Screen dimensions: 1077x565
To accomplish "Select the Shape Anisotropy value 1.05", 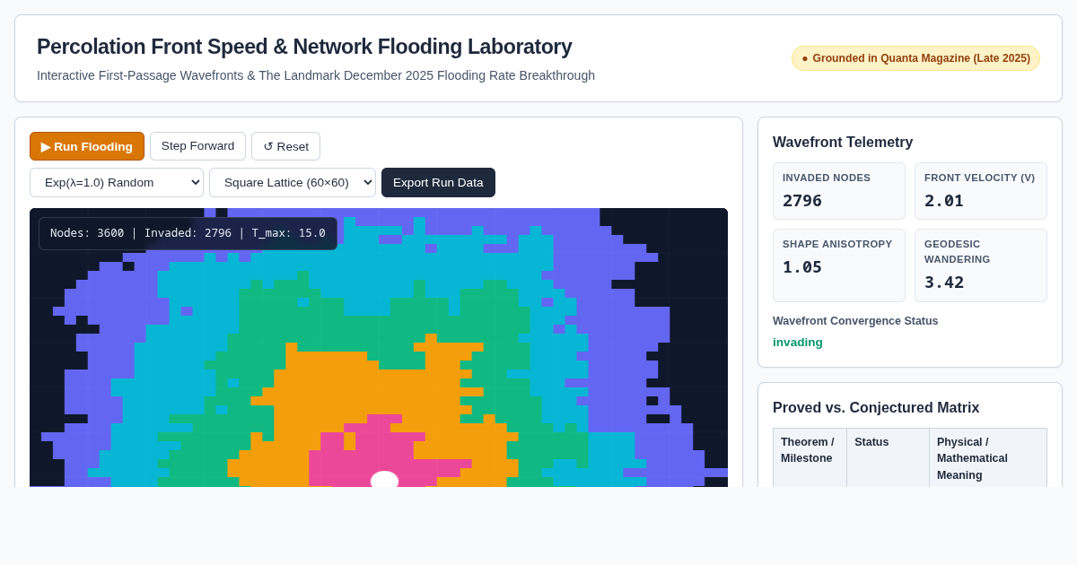I will point(802,266).
